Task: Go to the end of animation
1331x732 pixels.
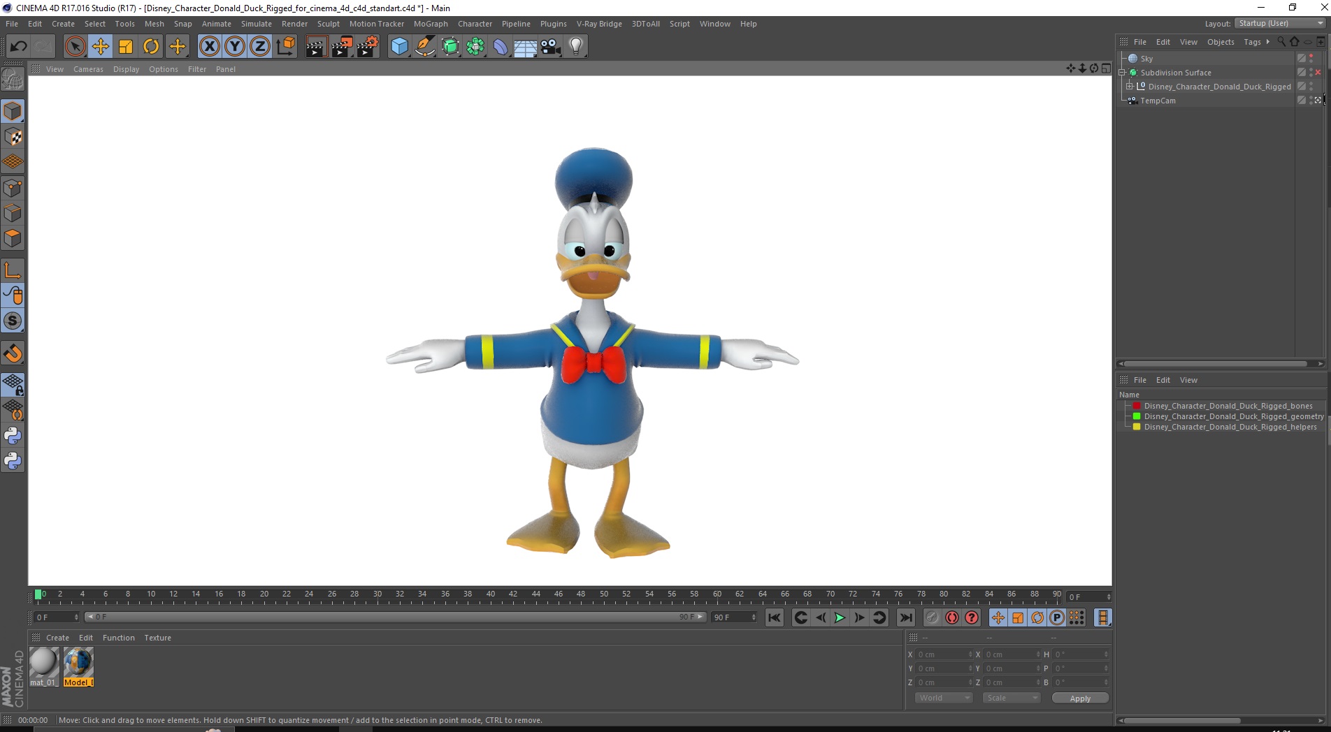Action: 905,617
